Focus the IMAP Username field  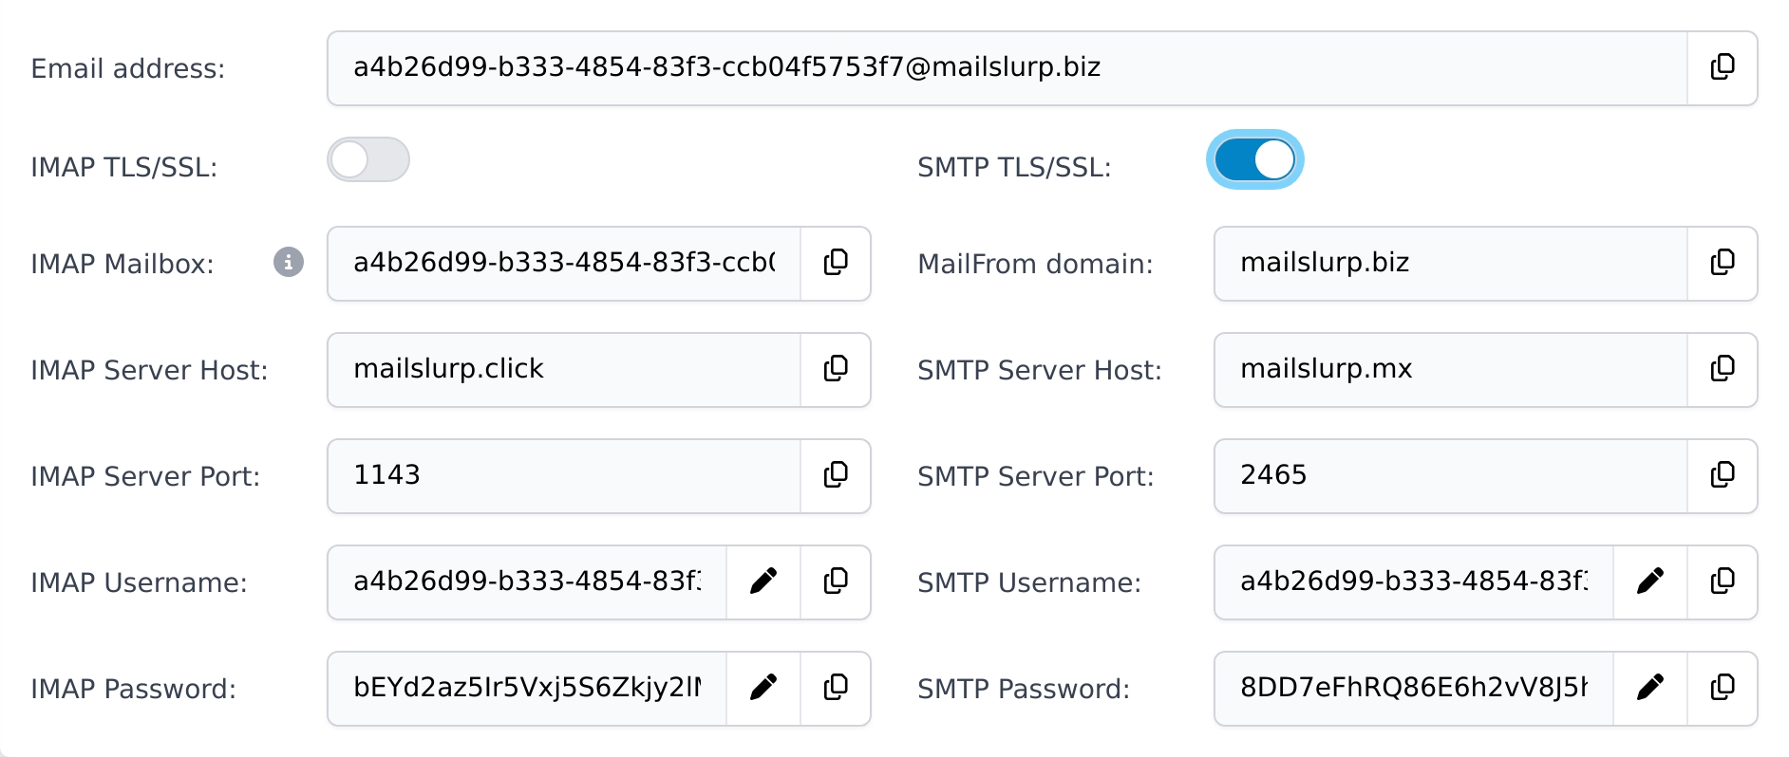[x=527, y=582]
